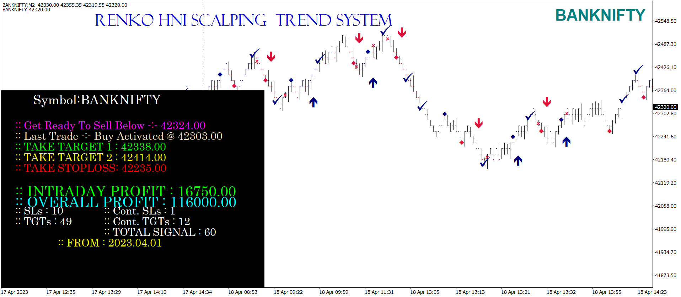Viewport: 681px width, 297px height.
Task: Click the Symbol:BANKNIFTY panel heading
Action: point(97,100)
